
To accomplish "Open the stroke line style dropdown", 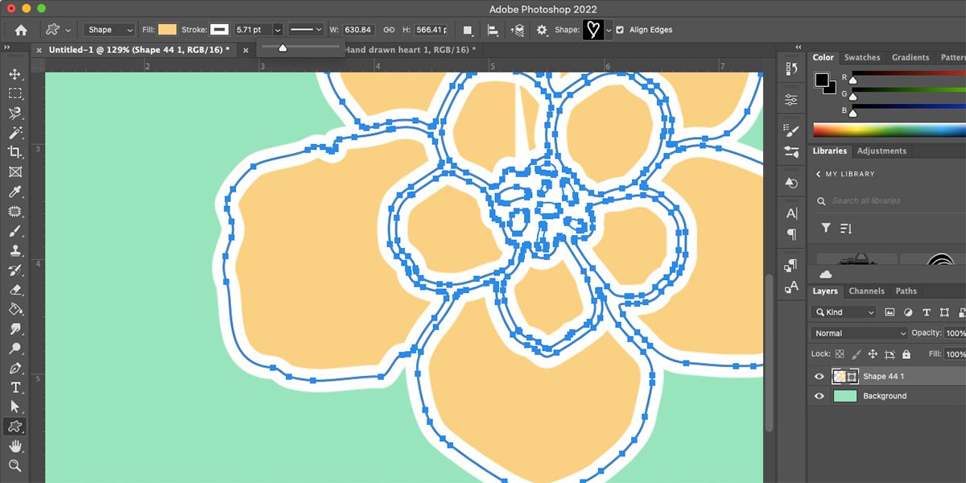I will 306,30.
